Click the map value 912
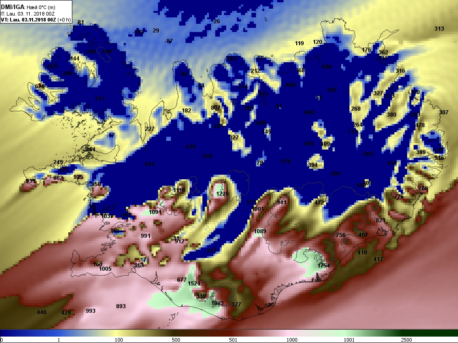This screenshot has width=458, height=343. 180,241
